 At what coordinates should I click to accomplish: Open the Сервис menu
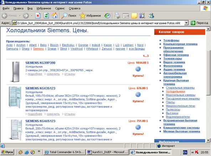point(60,8)
